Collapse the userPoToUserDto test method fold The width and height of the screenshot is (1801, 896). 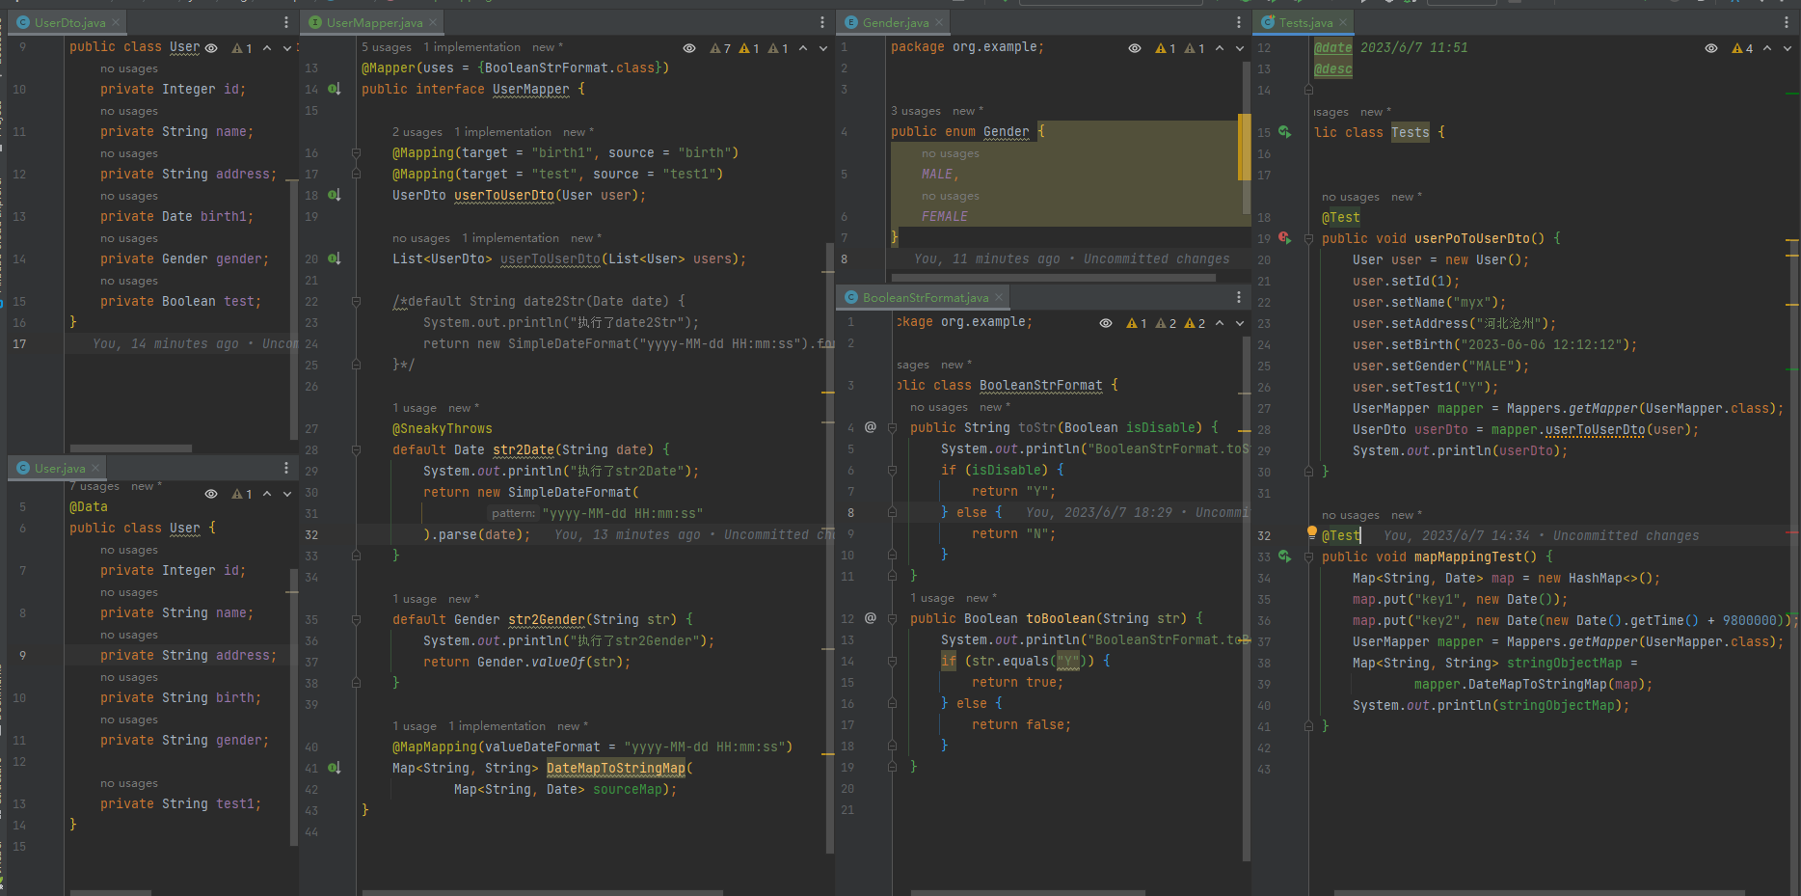pyautogui.click(x=1308, y=238)
